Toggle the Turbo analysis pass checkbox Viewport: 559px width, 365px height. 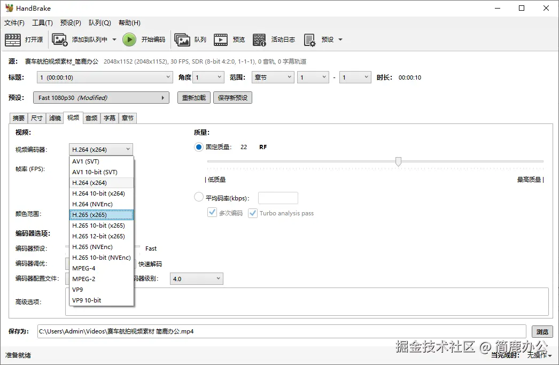coord(253,213)
